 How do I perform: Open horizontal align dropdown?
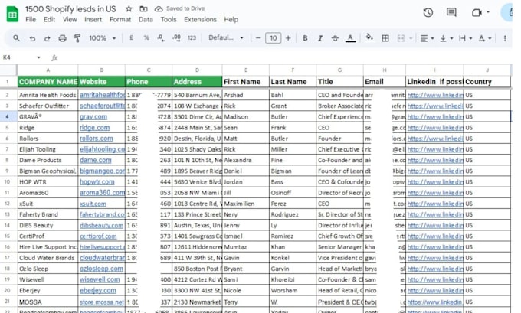[x=427, y=38]
